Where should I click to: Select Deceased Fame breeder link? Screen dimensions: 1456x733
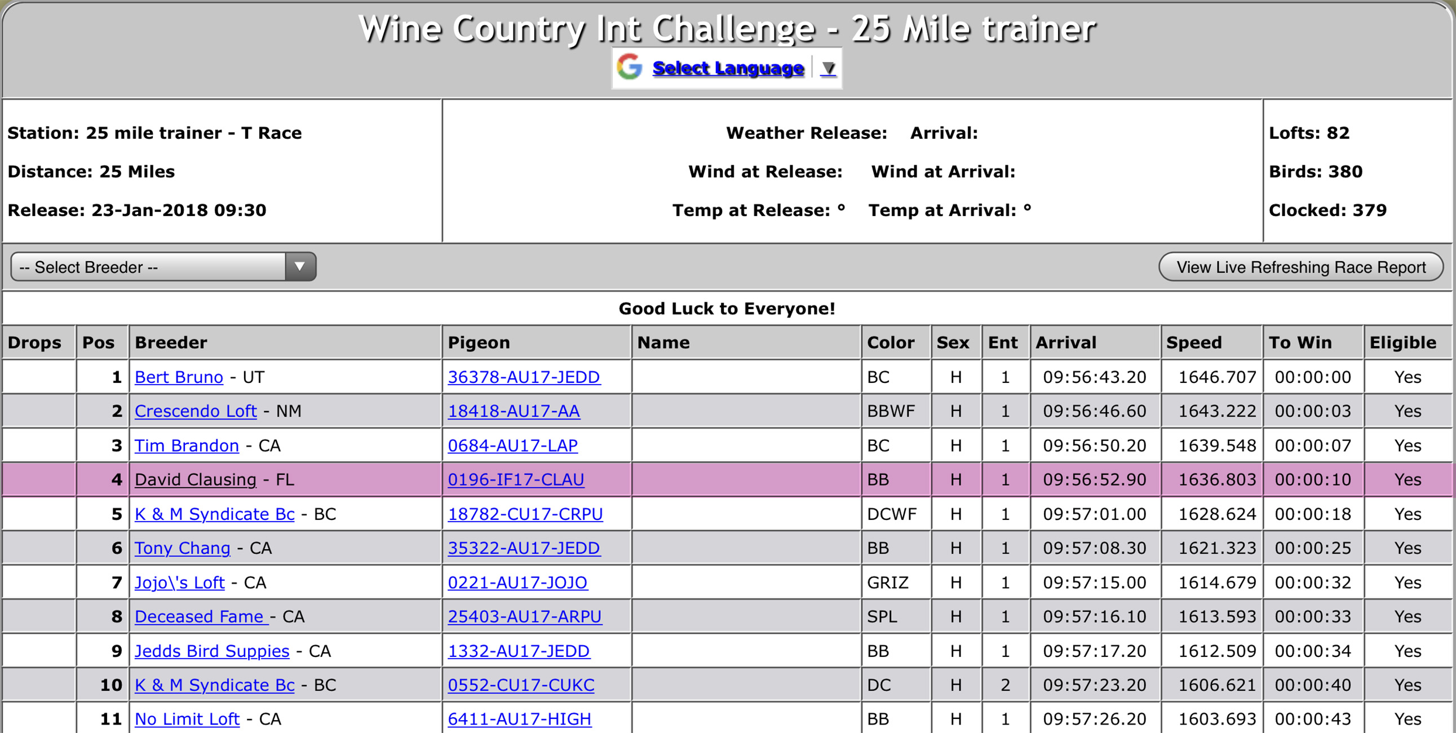tap(199, 616)
